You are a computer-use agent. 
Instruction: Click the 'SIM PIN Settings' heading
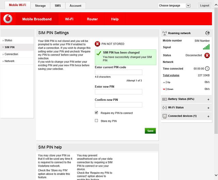[53, 33]
